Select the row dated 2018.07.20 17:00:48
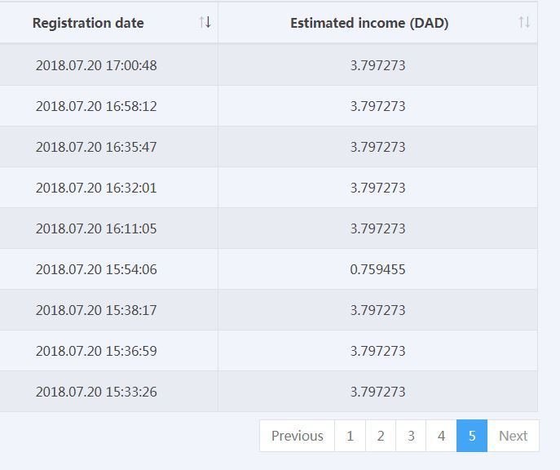 pyautogui.click(x=96, y=65)
